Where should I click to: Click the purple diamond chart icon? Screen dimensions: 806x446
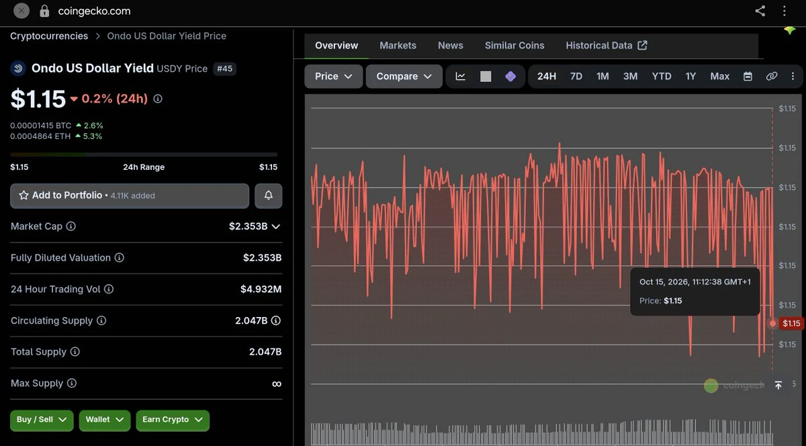pyautogui.click(x=510, y=77)
